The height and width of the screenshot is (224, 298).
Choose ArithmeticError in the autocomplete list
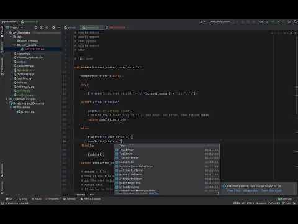[167, 170]
